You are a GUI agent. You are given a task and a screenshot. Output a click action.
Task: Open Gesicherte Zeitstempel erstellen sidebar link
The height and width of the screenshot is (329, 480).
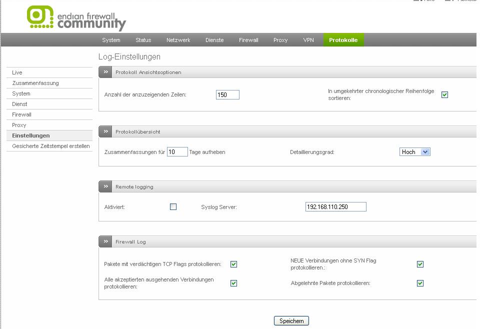click(51, 146)
